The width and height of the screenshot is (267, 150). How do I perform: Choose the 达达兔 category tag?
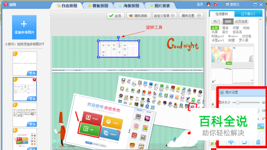[x=247, y=36]
